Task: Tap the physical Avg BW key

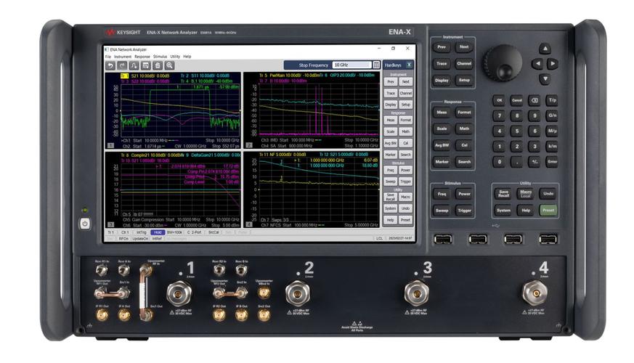Action: click(x=442, y=145)
